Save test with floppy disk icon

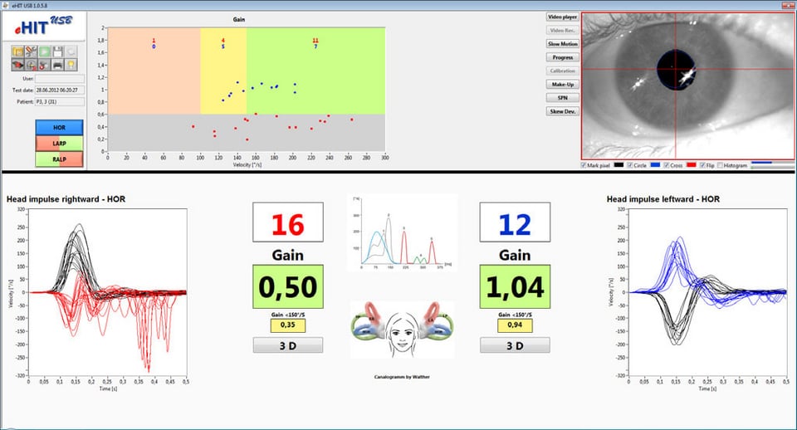(57, 51)
